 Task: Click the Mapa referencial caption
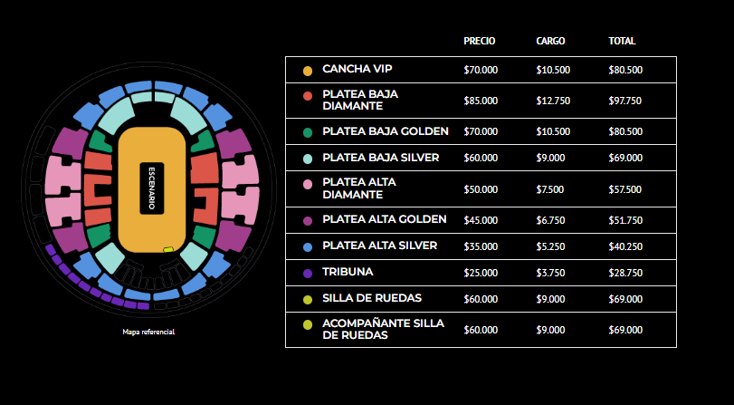click(x=148, y=332)
